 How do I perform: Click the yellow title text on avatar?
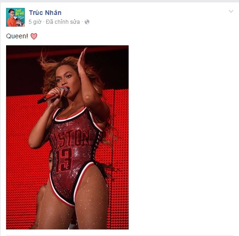click(x=20, y=12)
